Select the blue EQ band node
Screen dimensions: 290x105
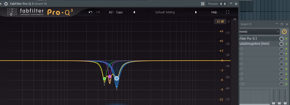117,78
